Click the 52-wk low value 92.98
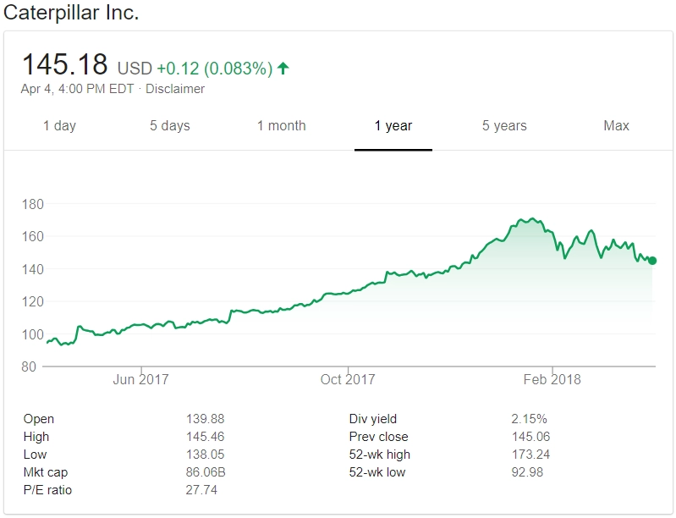The image size is (676, 518). pyautogui.click(x=527, y=472)
